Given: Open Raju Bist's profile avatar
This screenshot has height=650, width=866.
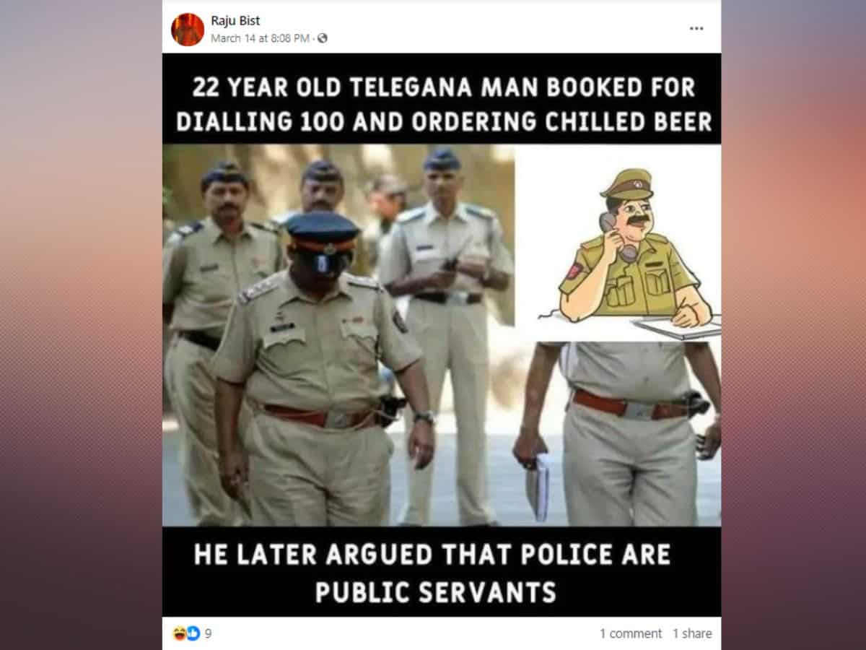Looking at the screenshot, I should coord(188,29).
